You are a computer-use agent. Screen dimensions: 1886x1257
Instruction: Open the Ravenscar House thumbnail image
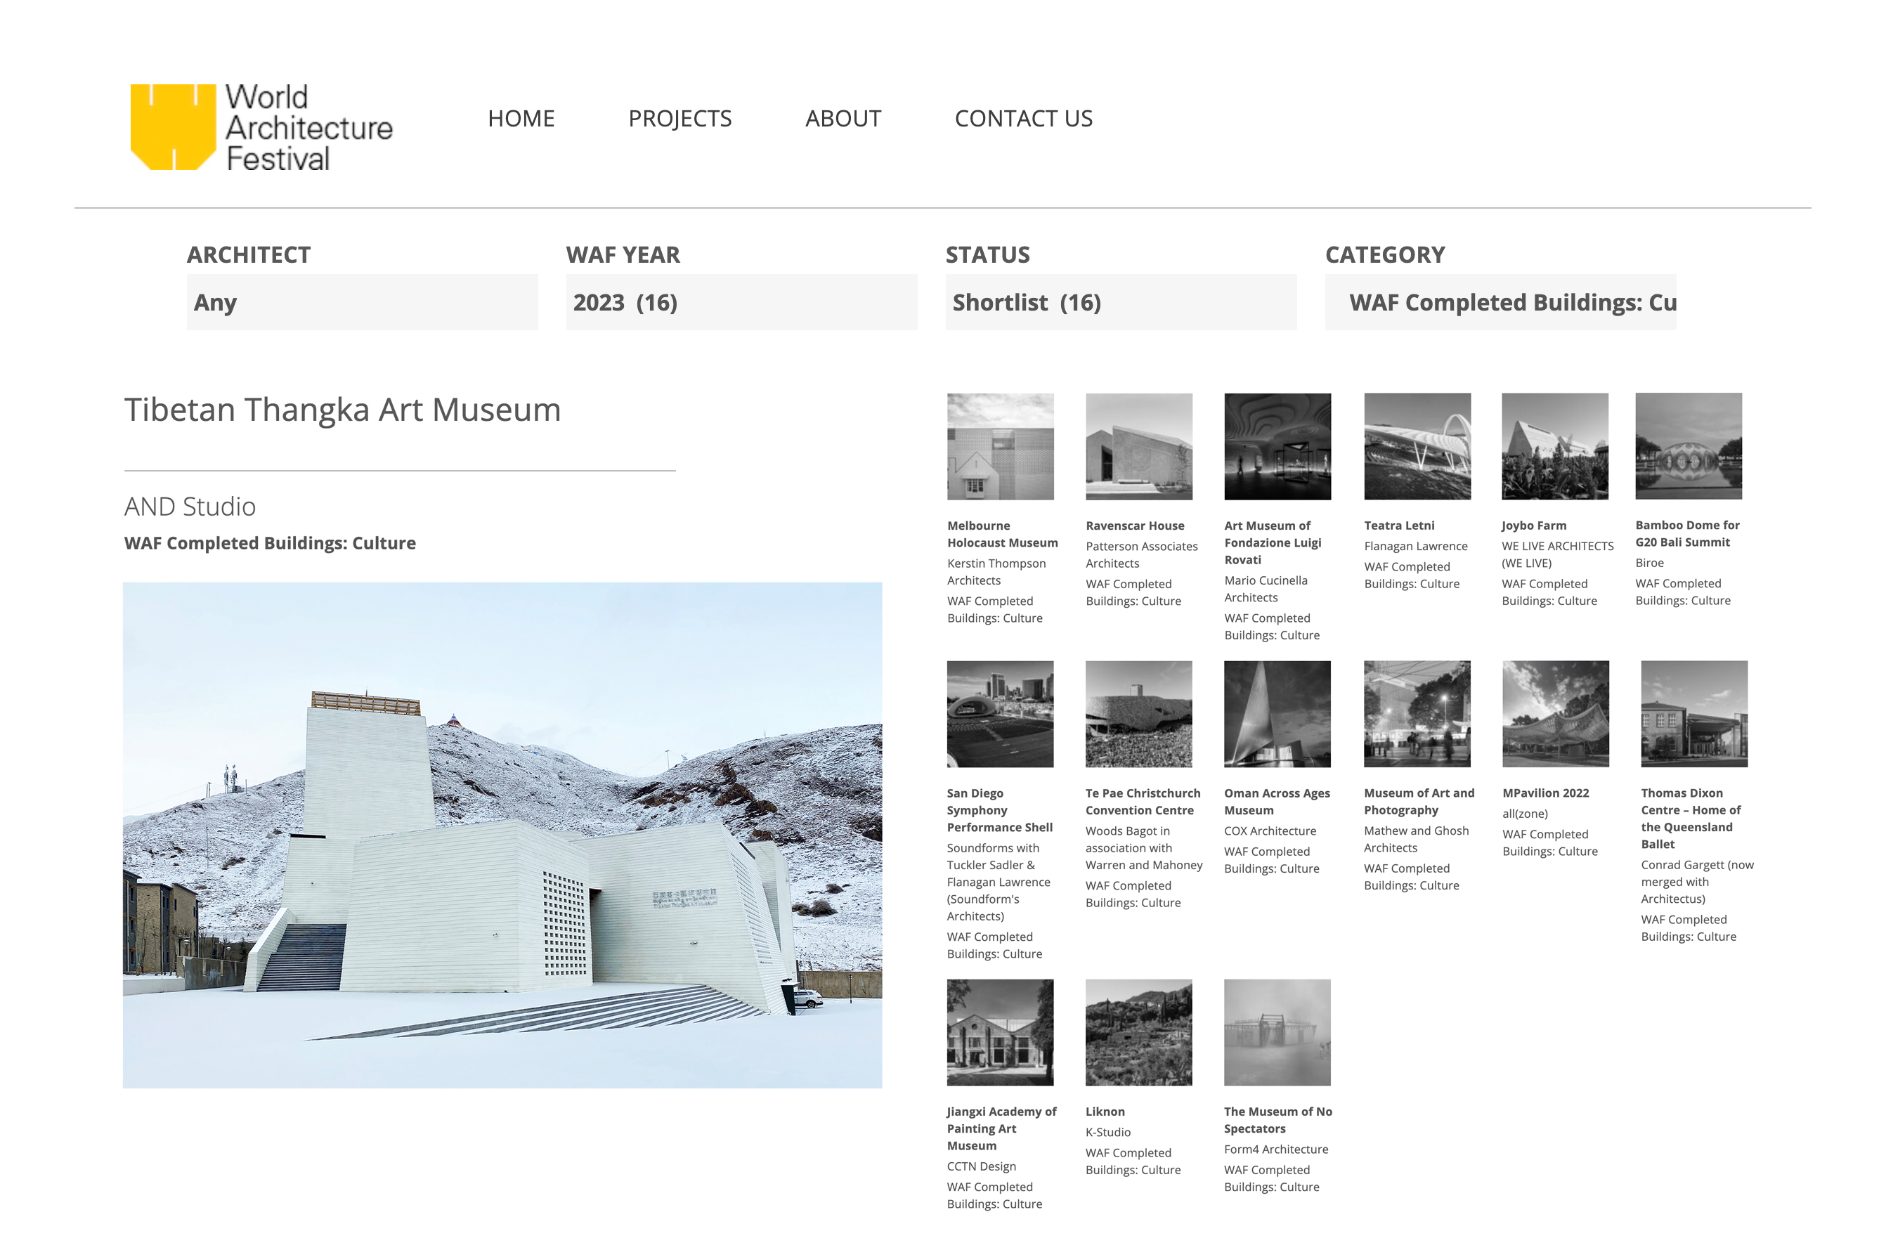point(1139,447)
